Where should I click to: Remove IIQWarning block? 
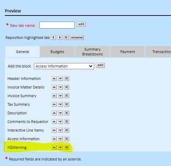click(x=67, y=147)
